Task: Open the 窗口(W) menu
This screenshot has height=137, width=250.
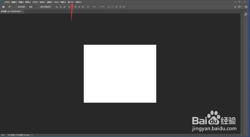Action: coord(71,2)
